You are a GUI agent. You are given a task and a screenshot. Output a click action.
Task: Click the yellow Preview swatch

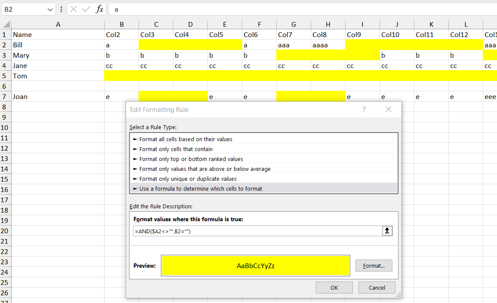click(256, 266)
